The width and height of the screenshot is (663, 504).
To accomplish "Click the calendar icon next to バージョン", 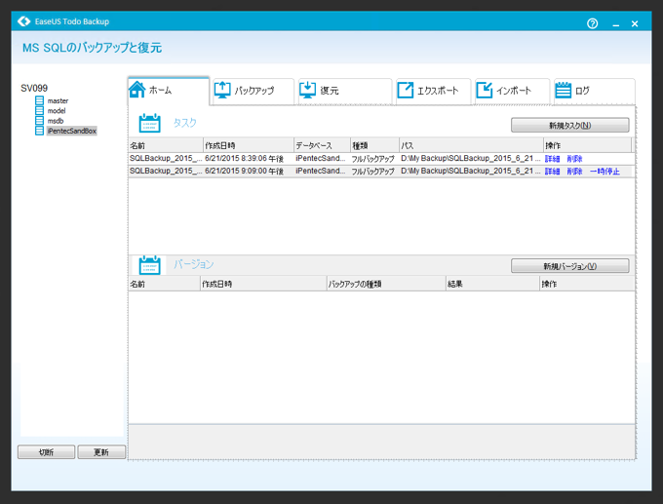I will (x=150, y=265).
